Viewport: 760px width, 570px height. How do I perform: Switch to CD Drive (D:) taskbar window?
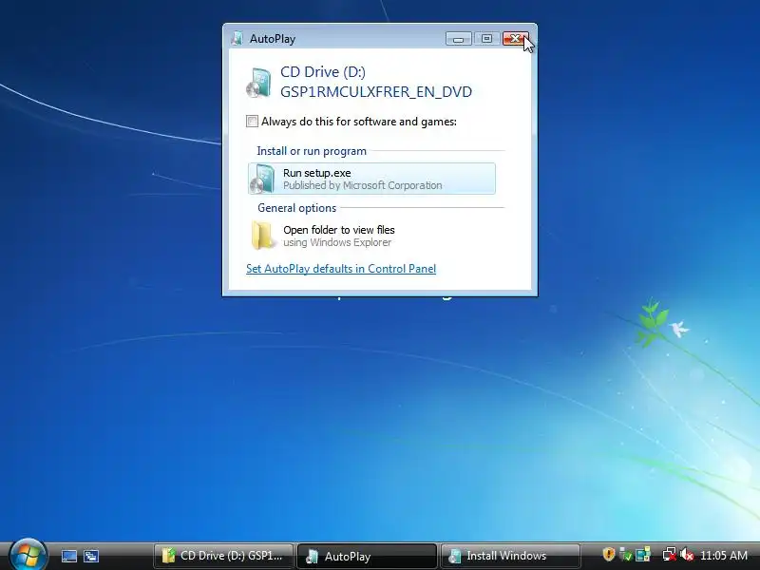(x=223, y=556)
